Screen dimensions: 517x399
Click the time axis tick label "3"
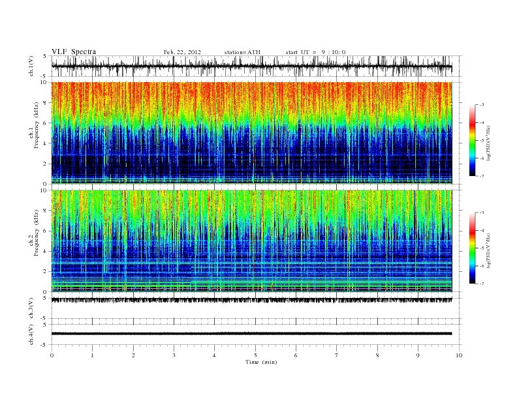(x=174, y=355)
